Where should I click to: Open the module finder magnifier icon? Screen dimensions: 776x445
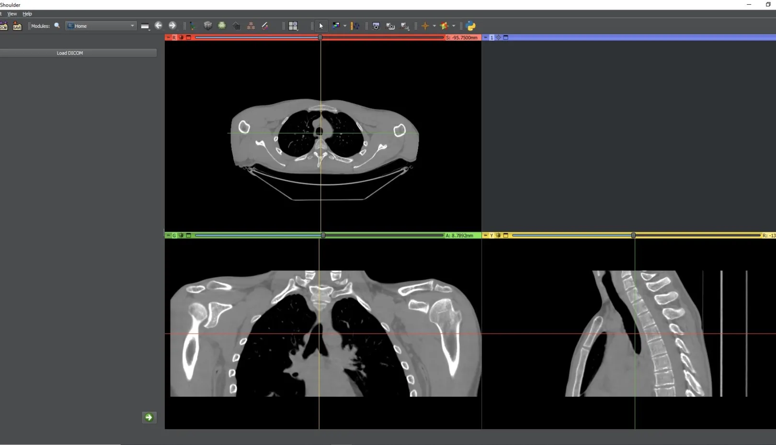click(x=57, y=26)
